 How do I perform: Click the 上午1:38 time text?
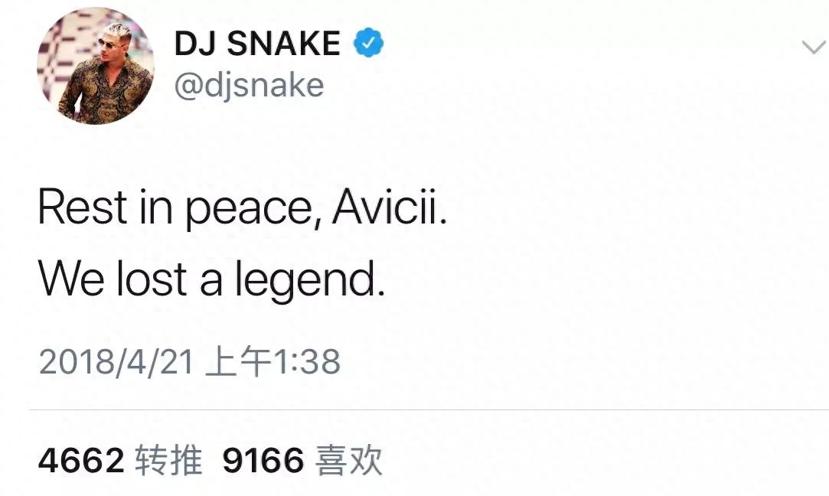click(273, 362)
